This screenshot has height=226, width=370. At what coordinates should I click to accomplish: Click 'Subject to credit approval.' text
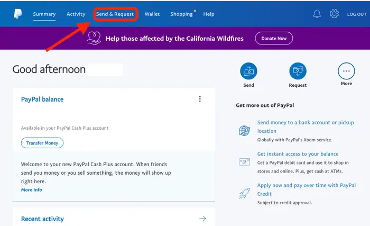coord(284,203)
